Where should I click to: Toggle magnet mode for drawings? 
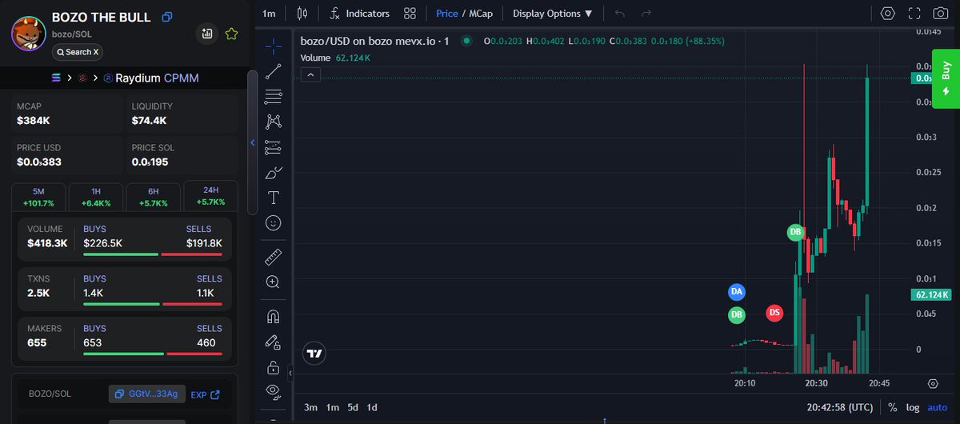tap(274, 317)
